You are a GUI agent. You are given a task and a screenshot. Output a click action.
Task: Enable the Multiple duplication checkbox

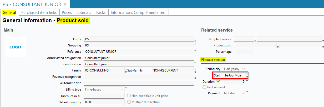click(129, 102)
